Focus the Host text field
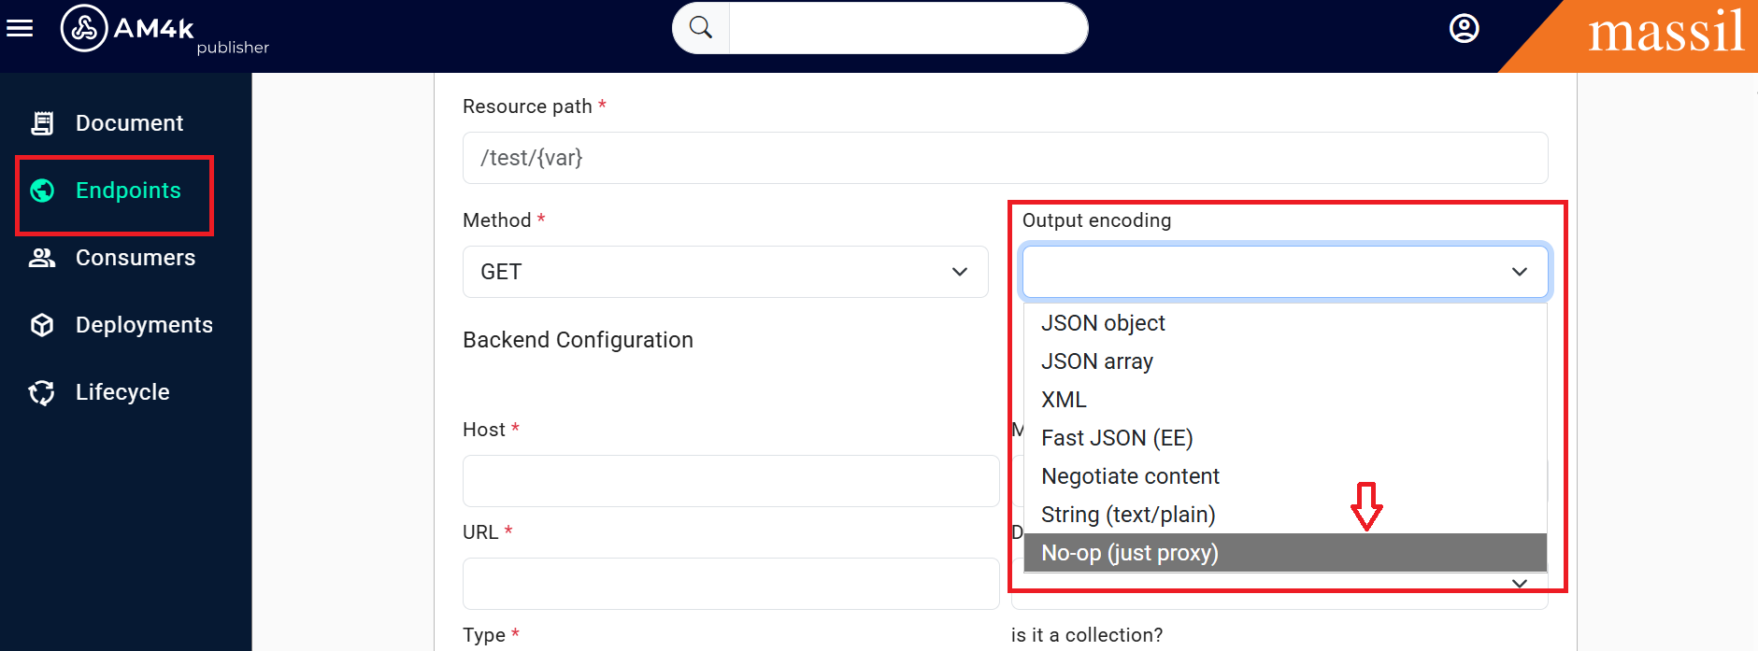Viewport: 1758px width, 651px height. tap(731, 481)
